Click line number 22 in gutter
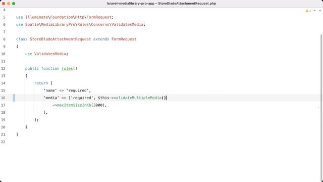 pos(3,142)
